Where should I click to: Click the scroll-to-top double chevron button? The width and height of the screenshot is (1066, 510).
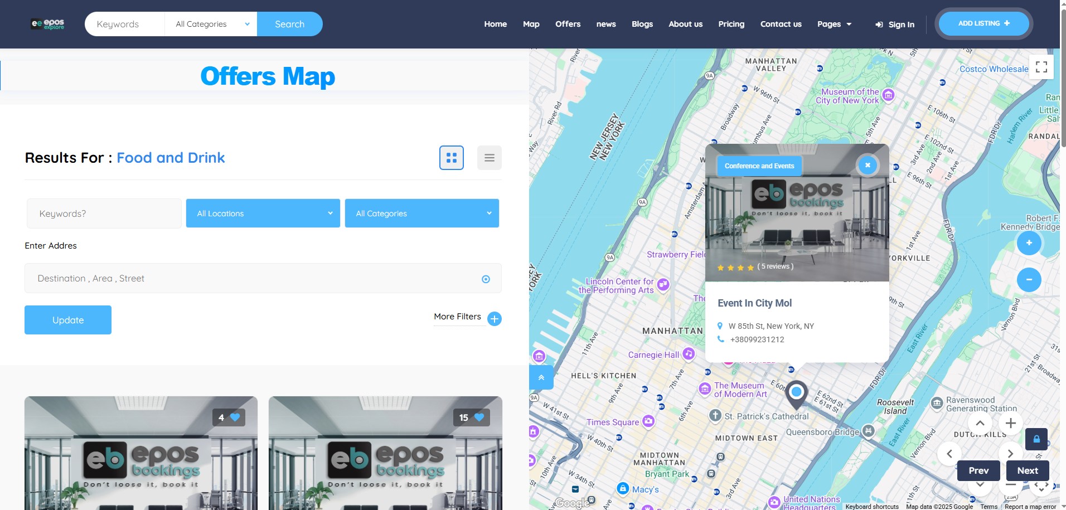pyautogui.click(x=541, y=377)
